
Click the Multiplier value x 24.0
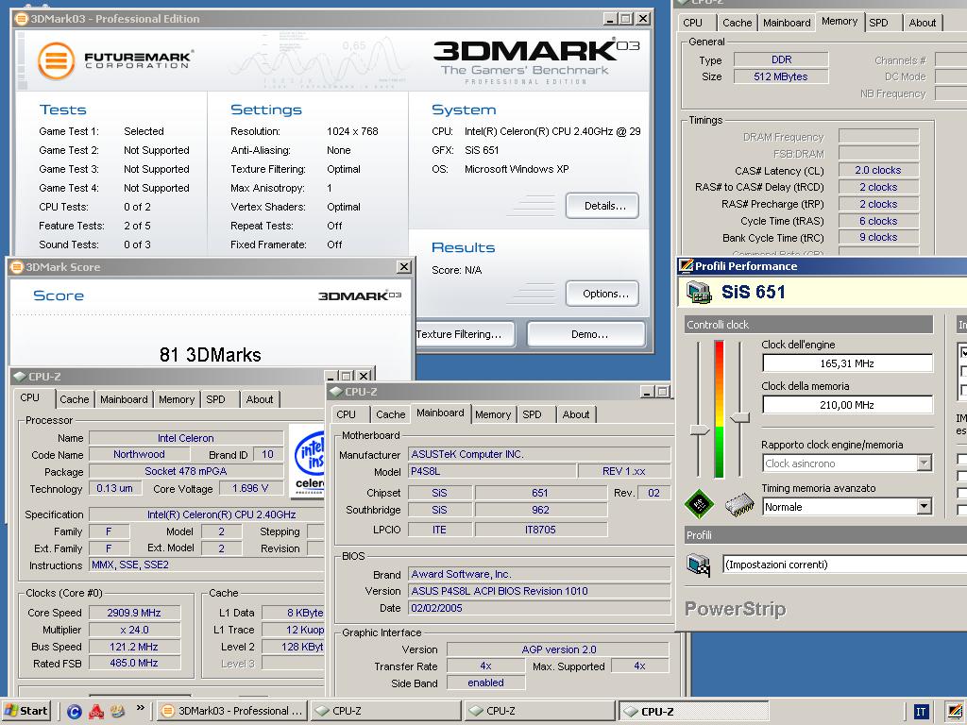point(134,630)
